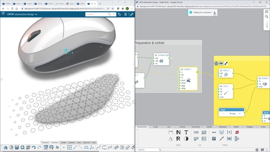This screenshot has height=152, width=270.
Task: Insert an Angle parameter node from palette
Action: (x=171, y=139)
